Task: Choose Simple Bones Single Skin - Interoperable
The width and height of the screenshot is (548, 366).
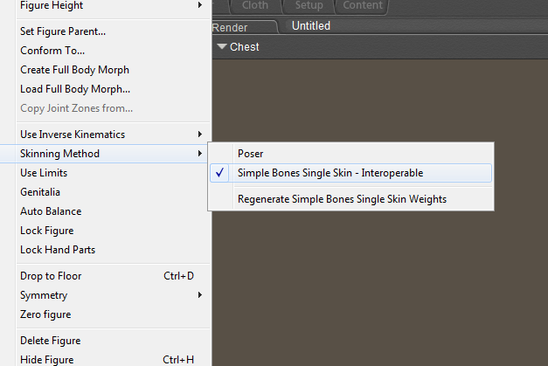Action: tap(330, 173)
